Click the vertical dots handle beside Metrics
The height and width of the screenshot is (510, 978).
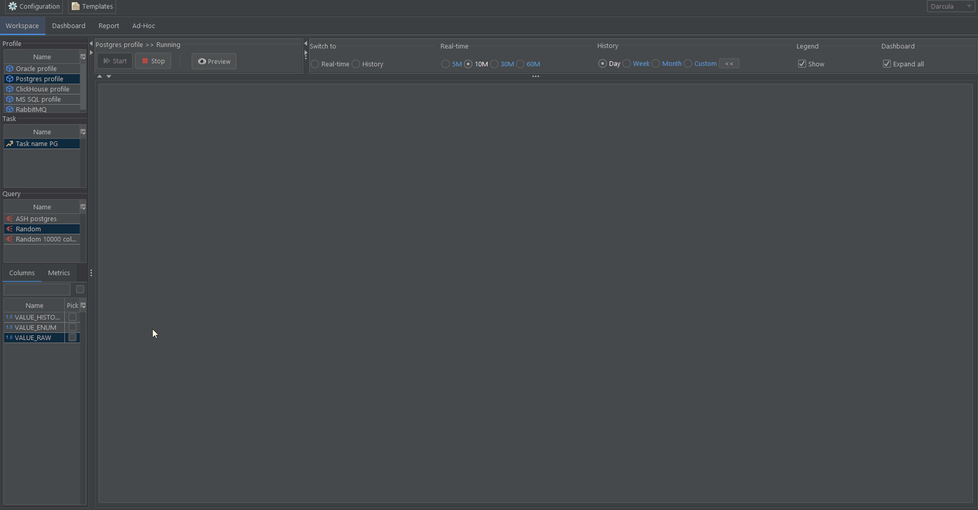tap(91, 273)
